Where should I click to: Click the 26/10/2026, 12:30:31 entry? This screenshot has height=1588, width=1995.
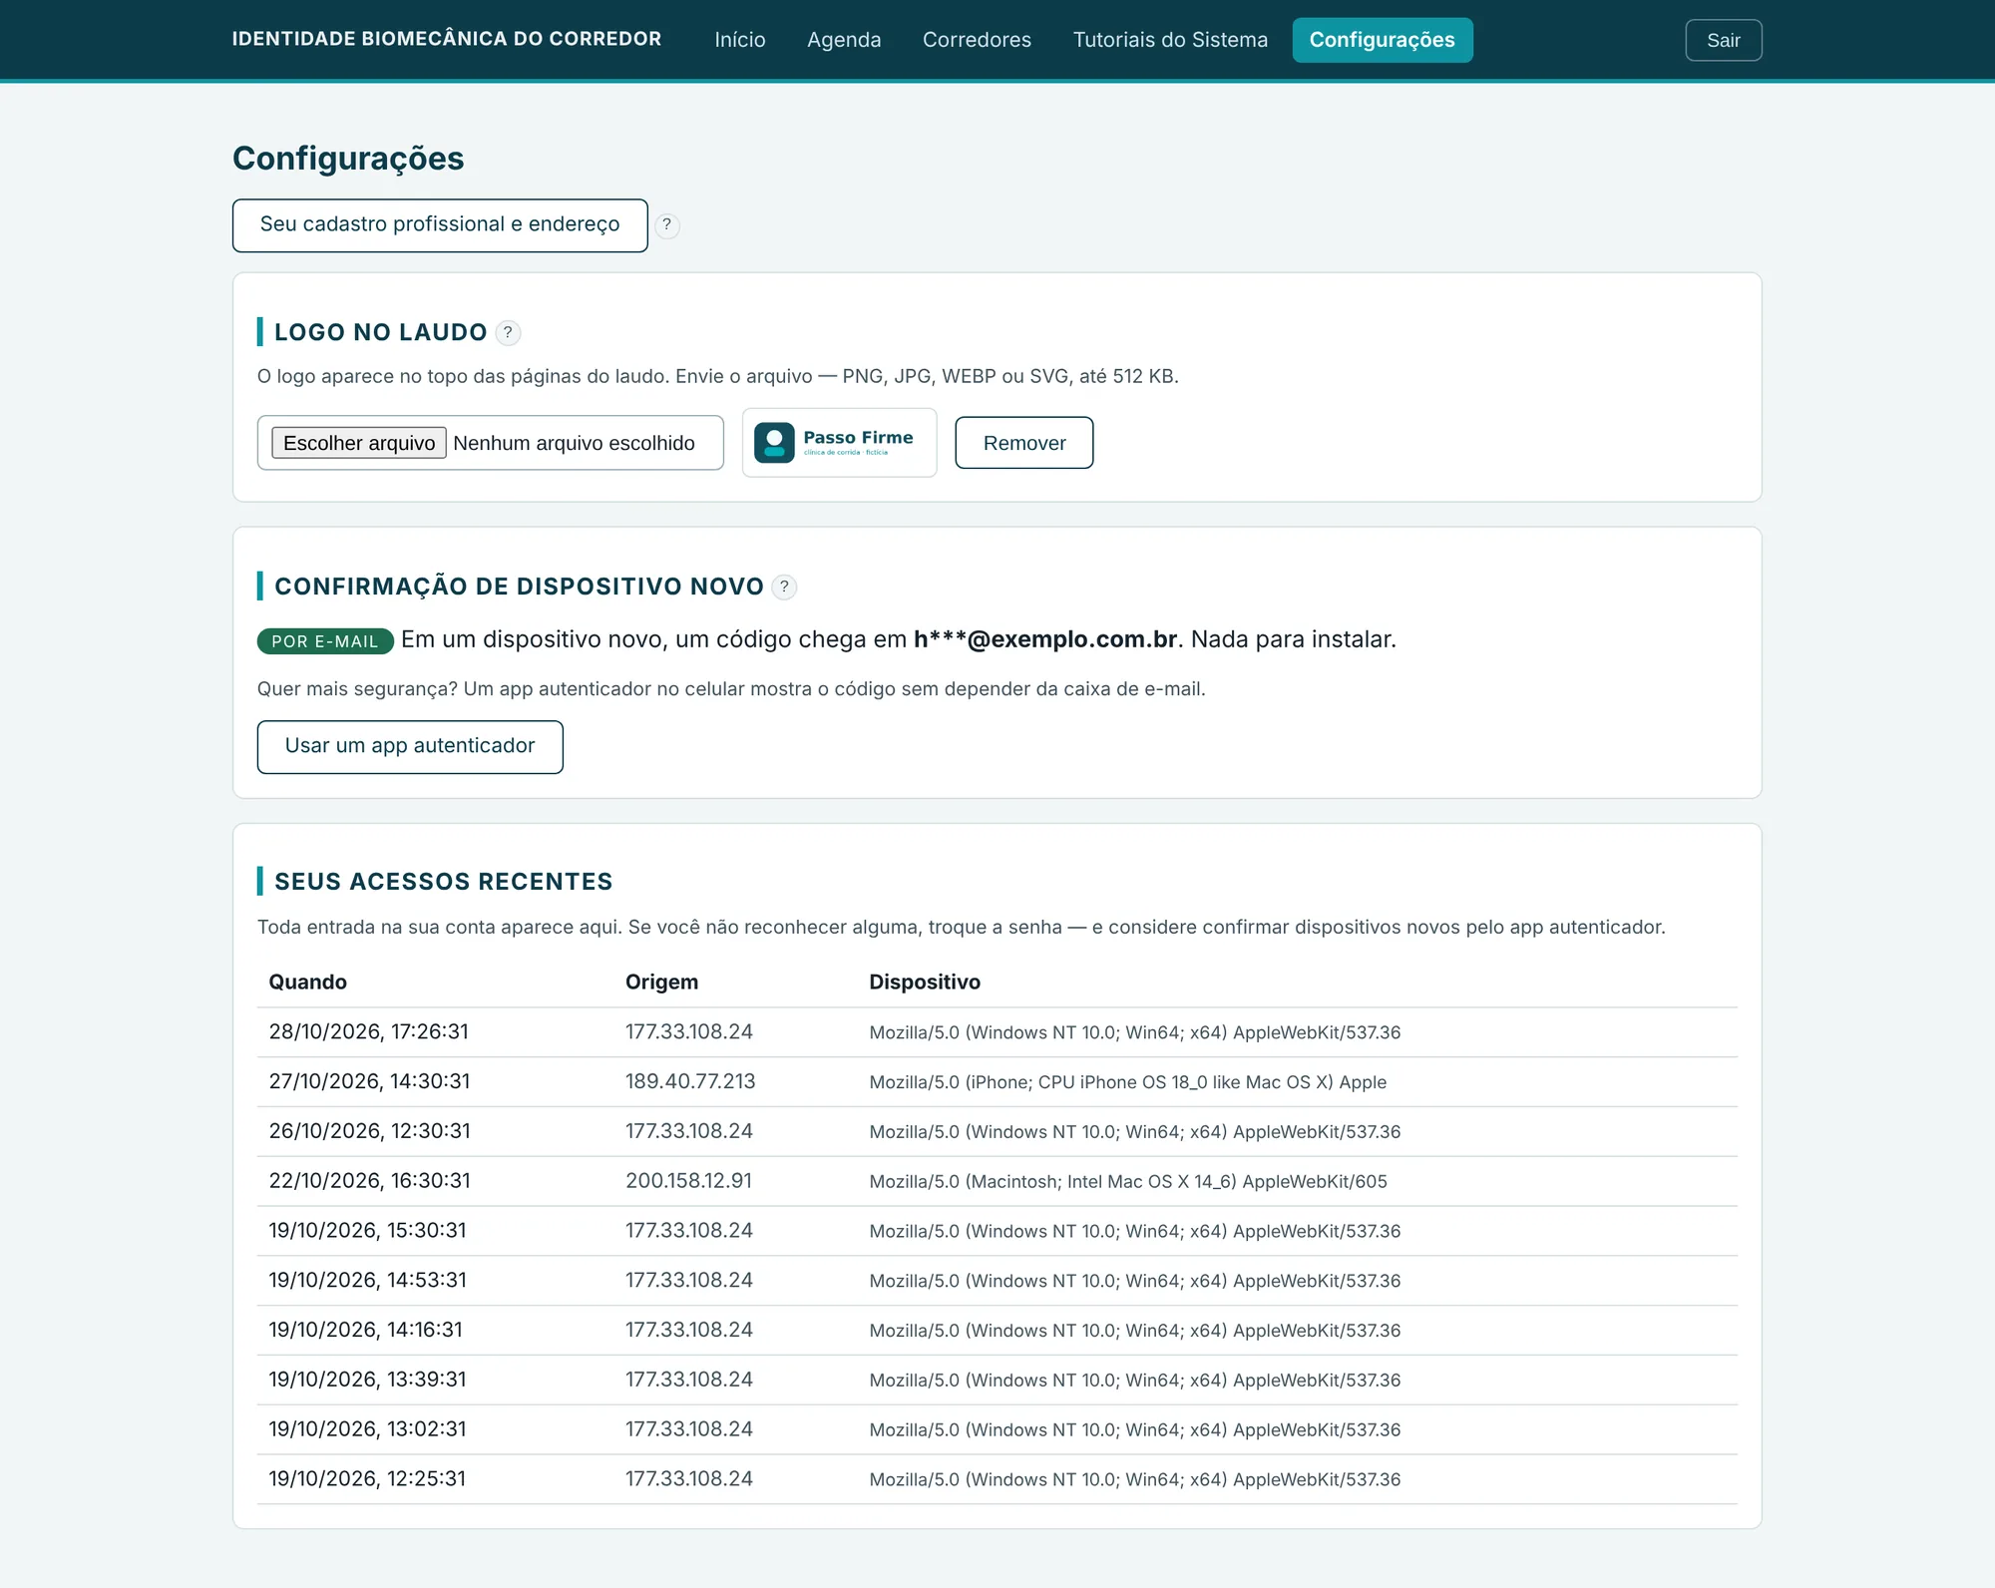click(x=997, y=1132)
